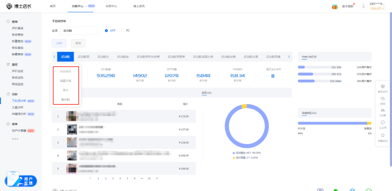Open the user avatar profile icon
Image resolution: width=392 pixels, height=191 pixels.
click(363, 6)
